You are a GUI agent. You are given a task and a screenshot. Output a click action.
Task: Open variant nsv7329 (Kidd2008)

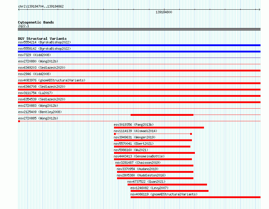[34, 55]
